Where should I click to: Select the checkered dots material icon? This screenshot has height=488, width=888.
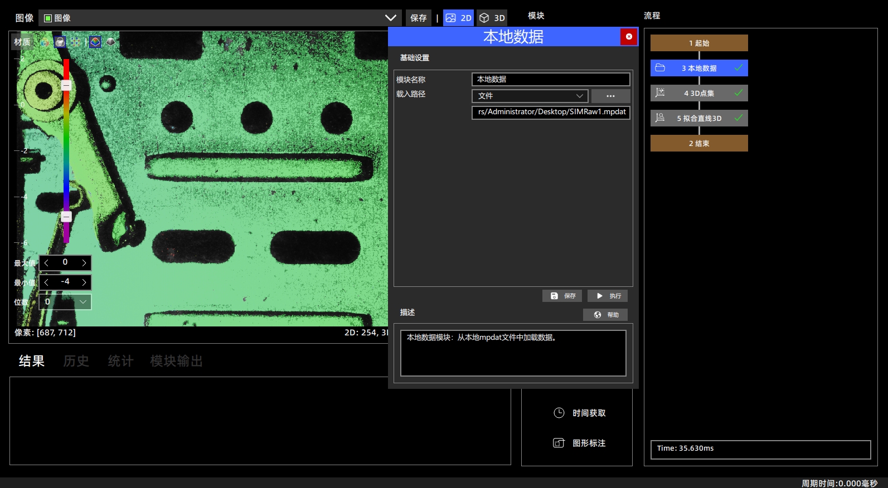pyautogui.click(x=76, y=42)
